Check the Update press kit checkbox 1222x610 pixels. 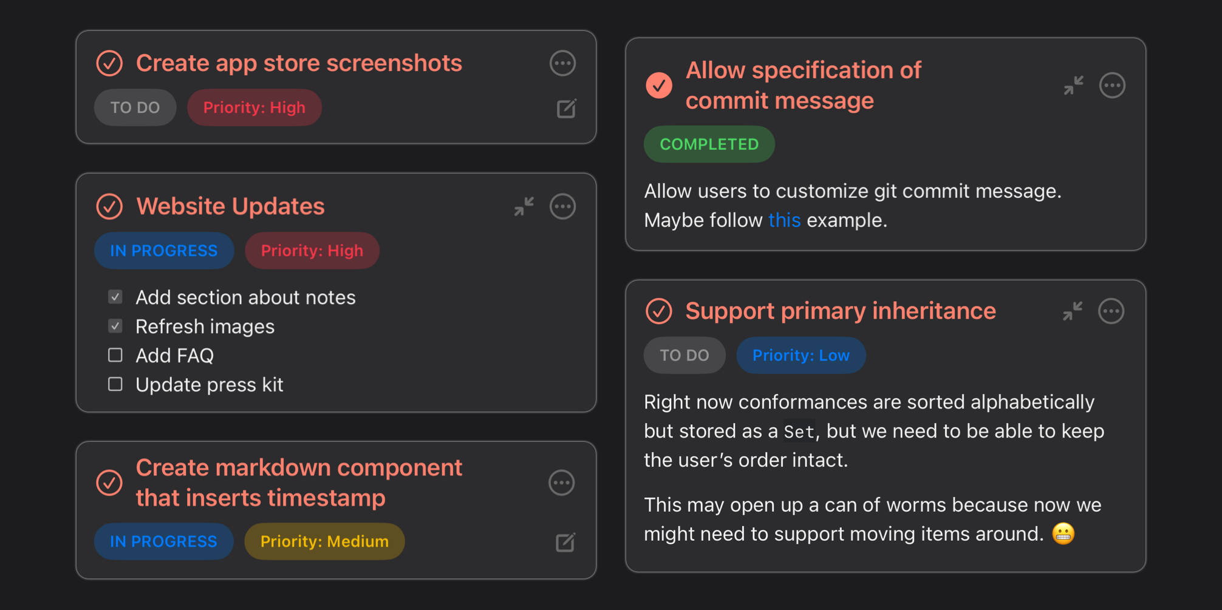tap(115, 384)
